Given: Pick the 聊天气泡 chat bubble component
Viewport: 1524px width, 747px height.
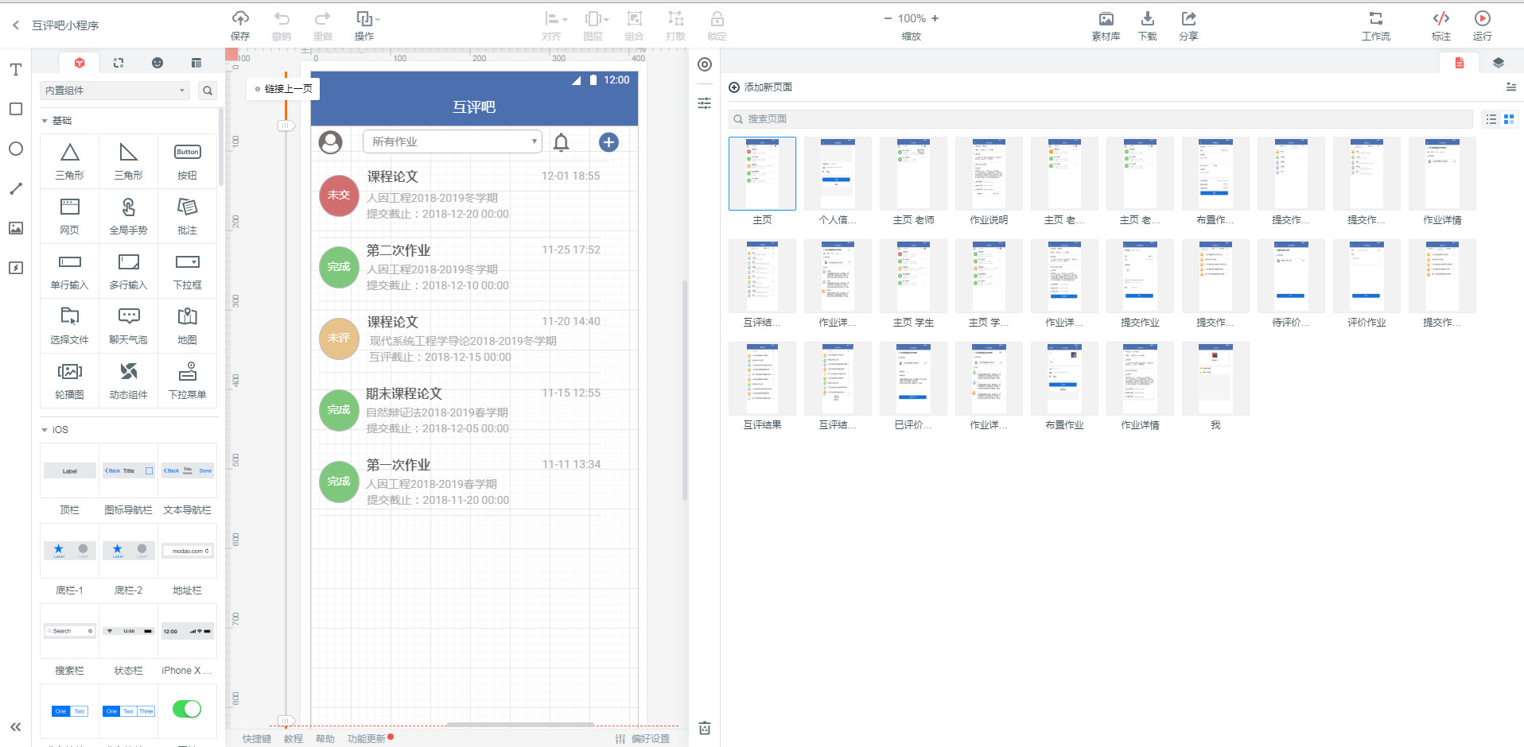Looking at the screenshot, I should tap(128, 326).
